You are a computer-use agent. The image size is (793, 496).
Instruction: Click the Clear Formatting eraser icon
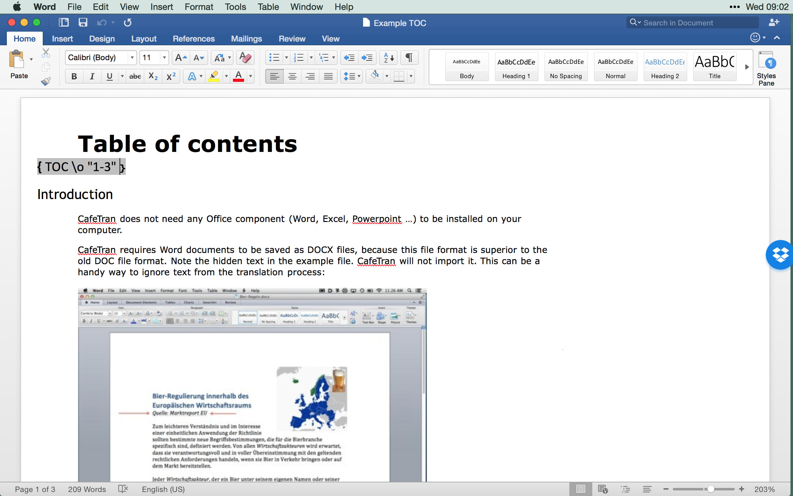245,58
